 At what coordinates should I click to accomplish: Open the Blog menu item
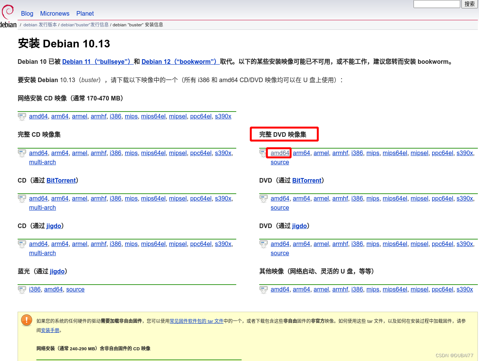pyautogui.click(x=27, y=13)
